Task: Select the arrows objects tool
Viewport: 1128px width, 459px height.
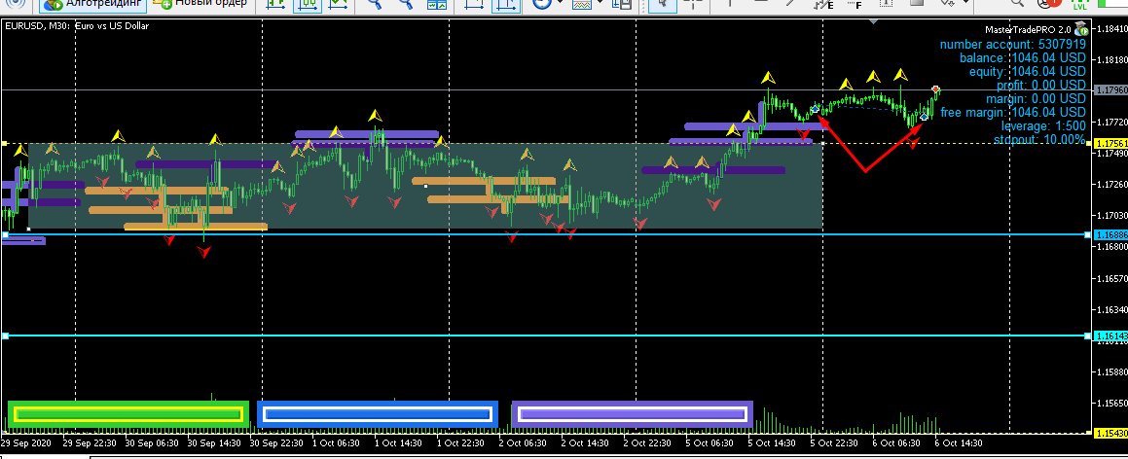Action: point(949,4)
